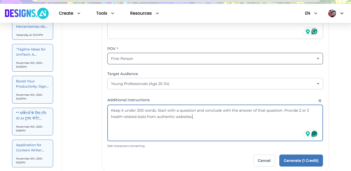Click the Grammarly icon in Additional instructions box
Image resolution: width=351 pixels, height=171 pixels.
coord(314,134)
